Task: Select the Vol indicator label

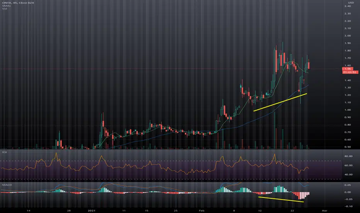Action: tap(5, 9)
